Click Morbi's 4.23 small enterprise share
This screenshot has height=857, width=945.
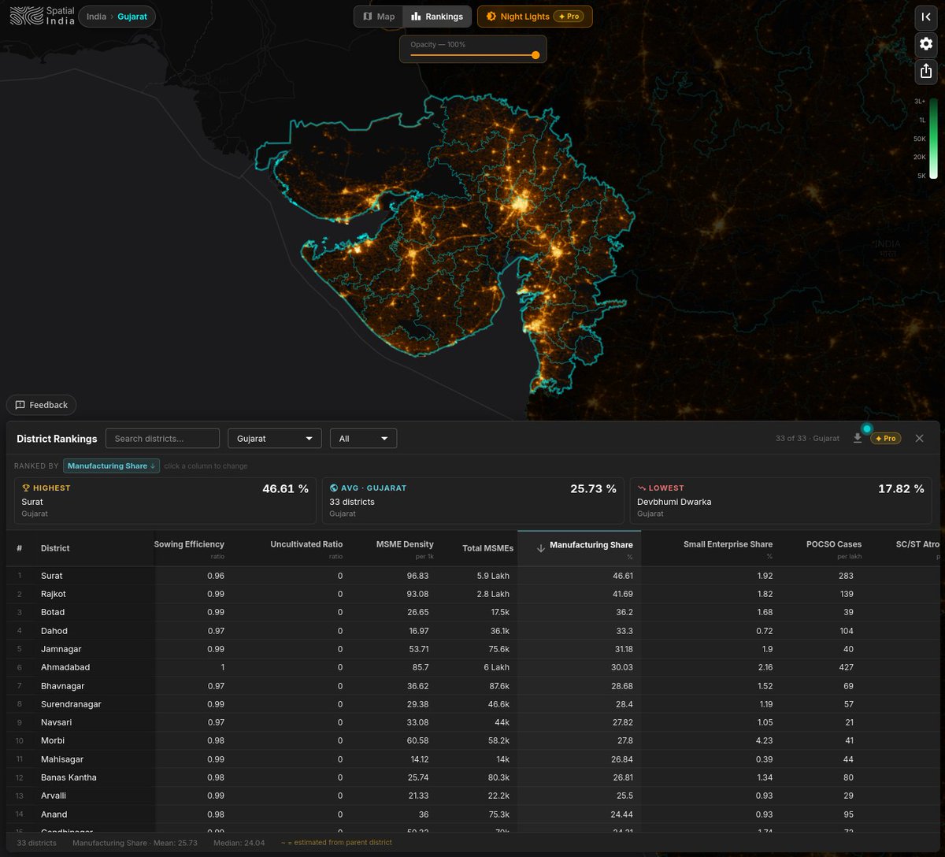(x=763, y=740)
